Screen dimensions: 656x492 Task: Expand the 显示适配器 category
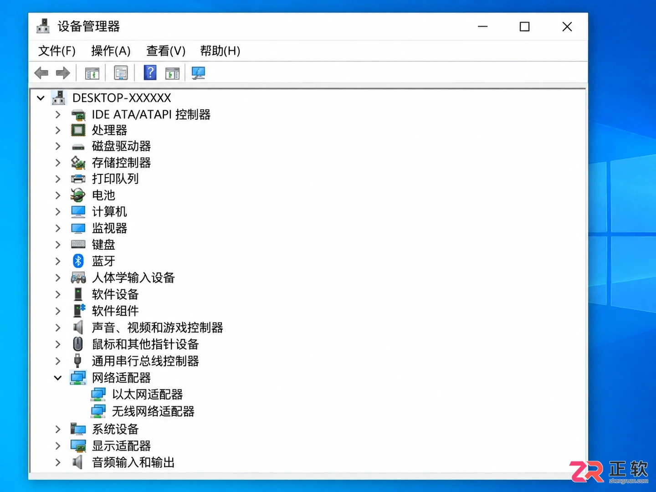(58, 446)
